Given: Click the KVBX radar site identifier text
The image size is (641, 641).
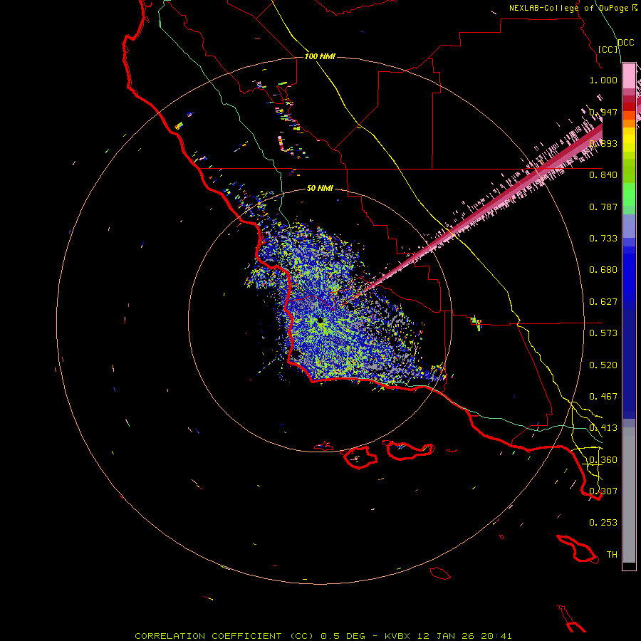Looking at the screenshot, I should [397, 636].
